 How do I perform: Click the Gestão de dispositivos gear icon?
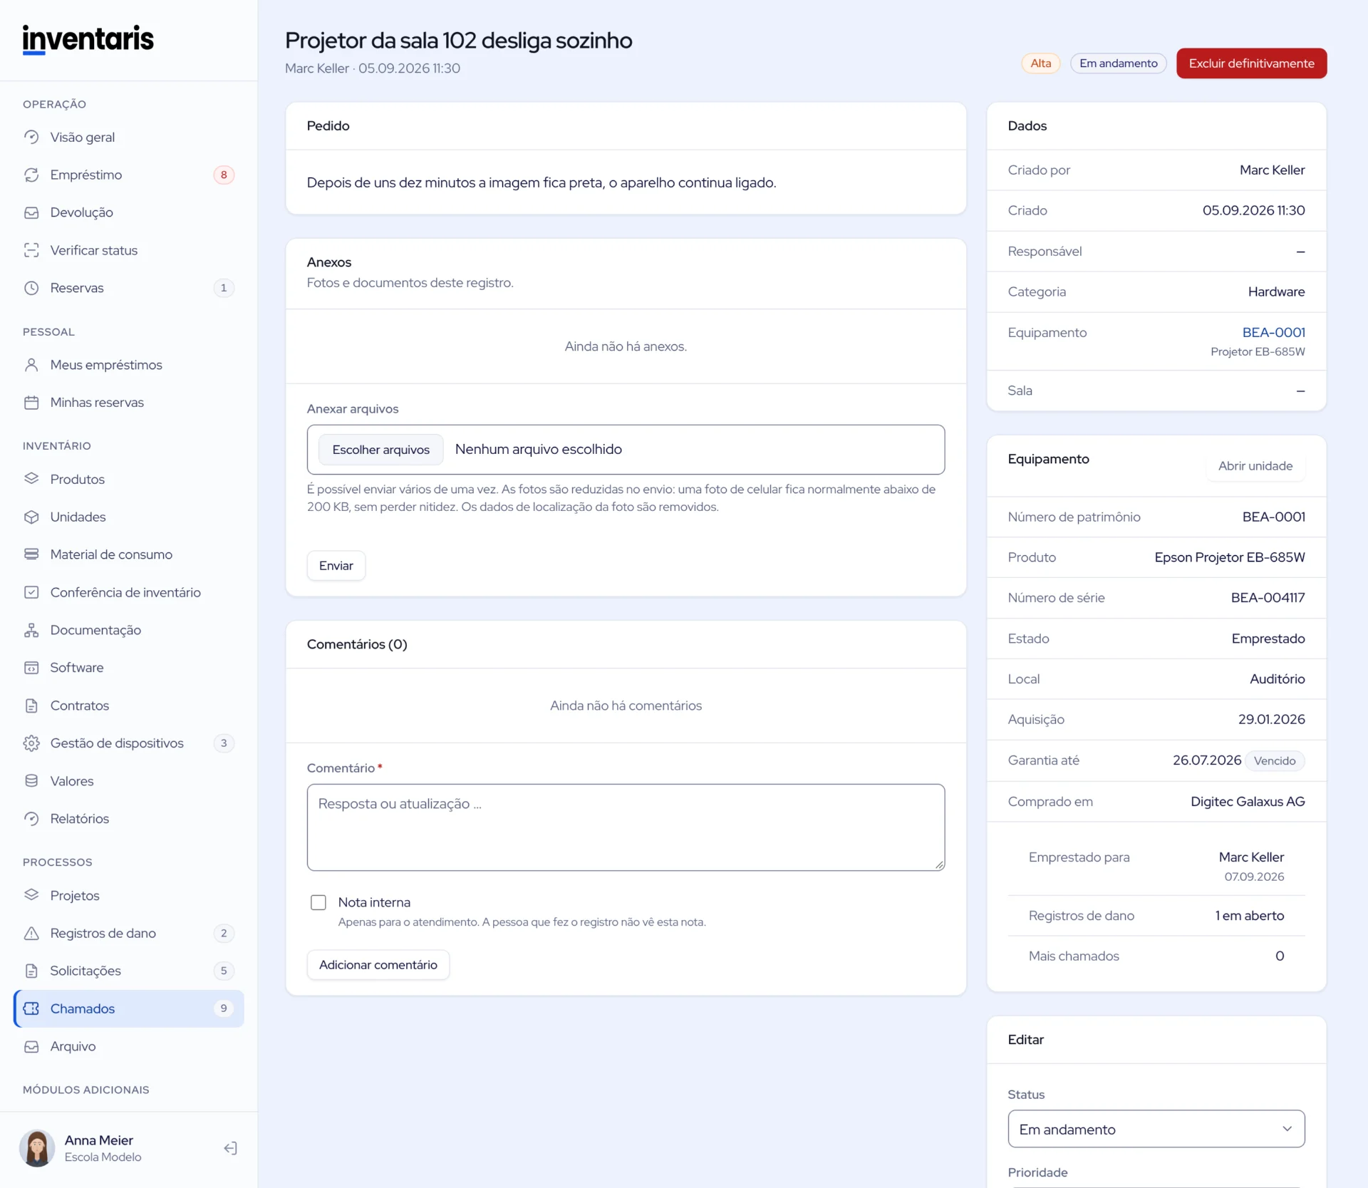coord(31,743)
